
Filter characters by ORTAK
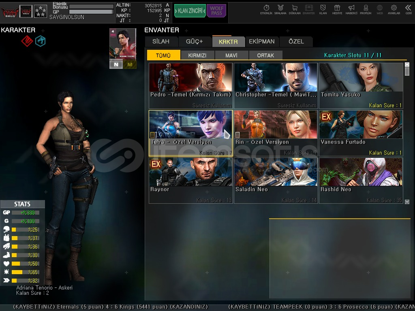(x=265, y=55)
